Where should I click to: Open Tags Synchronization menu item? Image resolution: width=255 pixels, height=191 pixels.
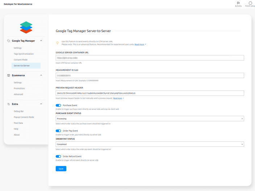tap(24, 54)
